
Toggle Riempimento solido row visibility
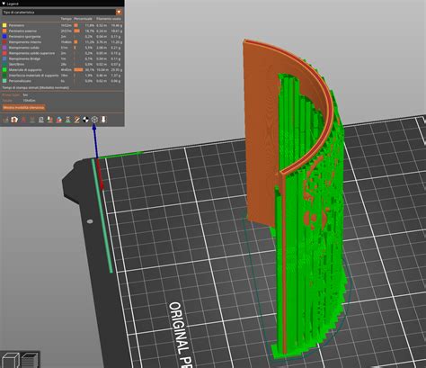tap(62, 48)
